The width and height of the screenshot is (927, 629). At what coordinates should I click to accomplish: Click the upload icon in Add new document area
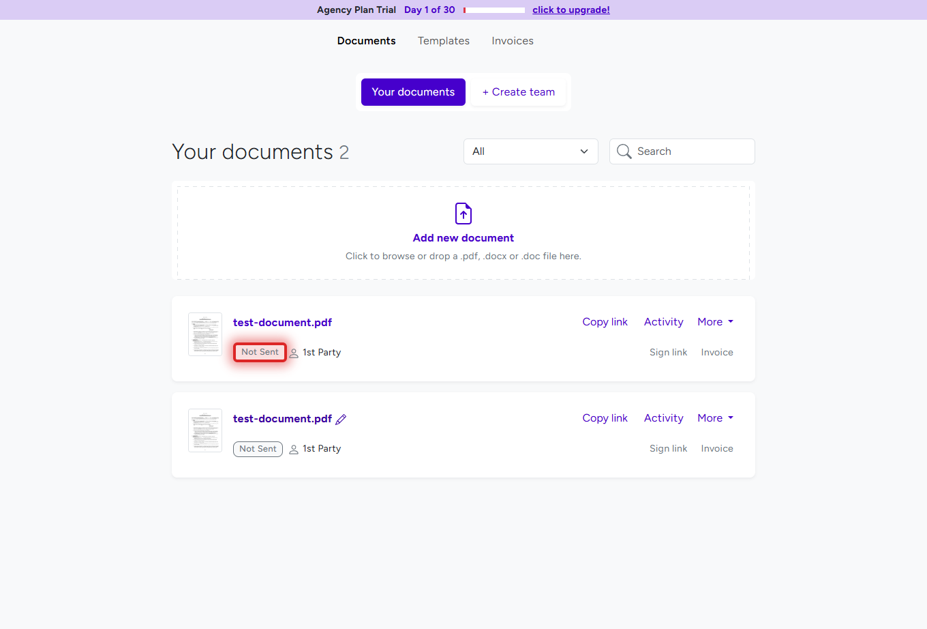(463, 214)
